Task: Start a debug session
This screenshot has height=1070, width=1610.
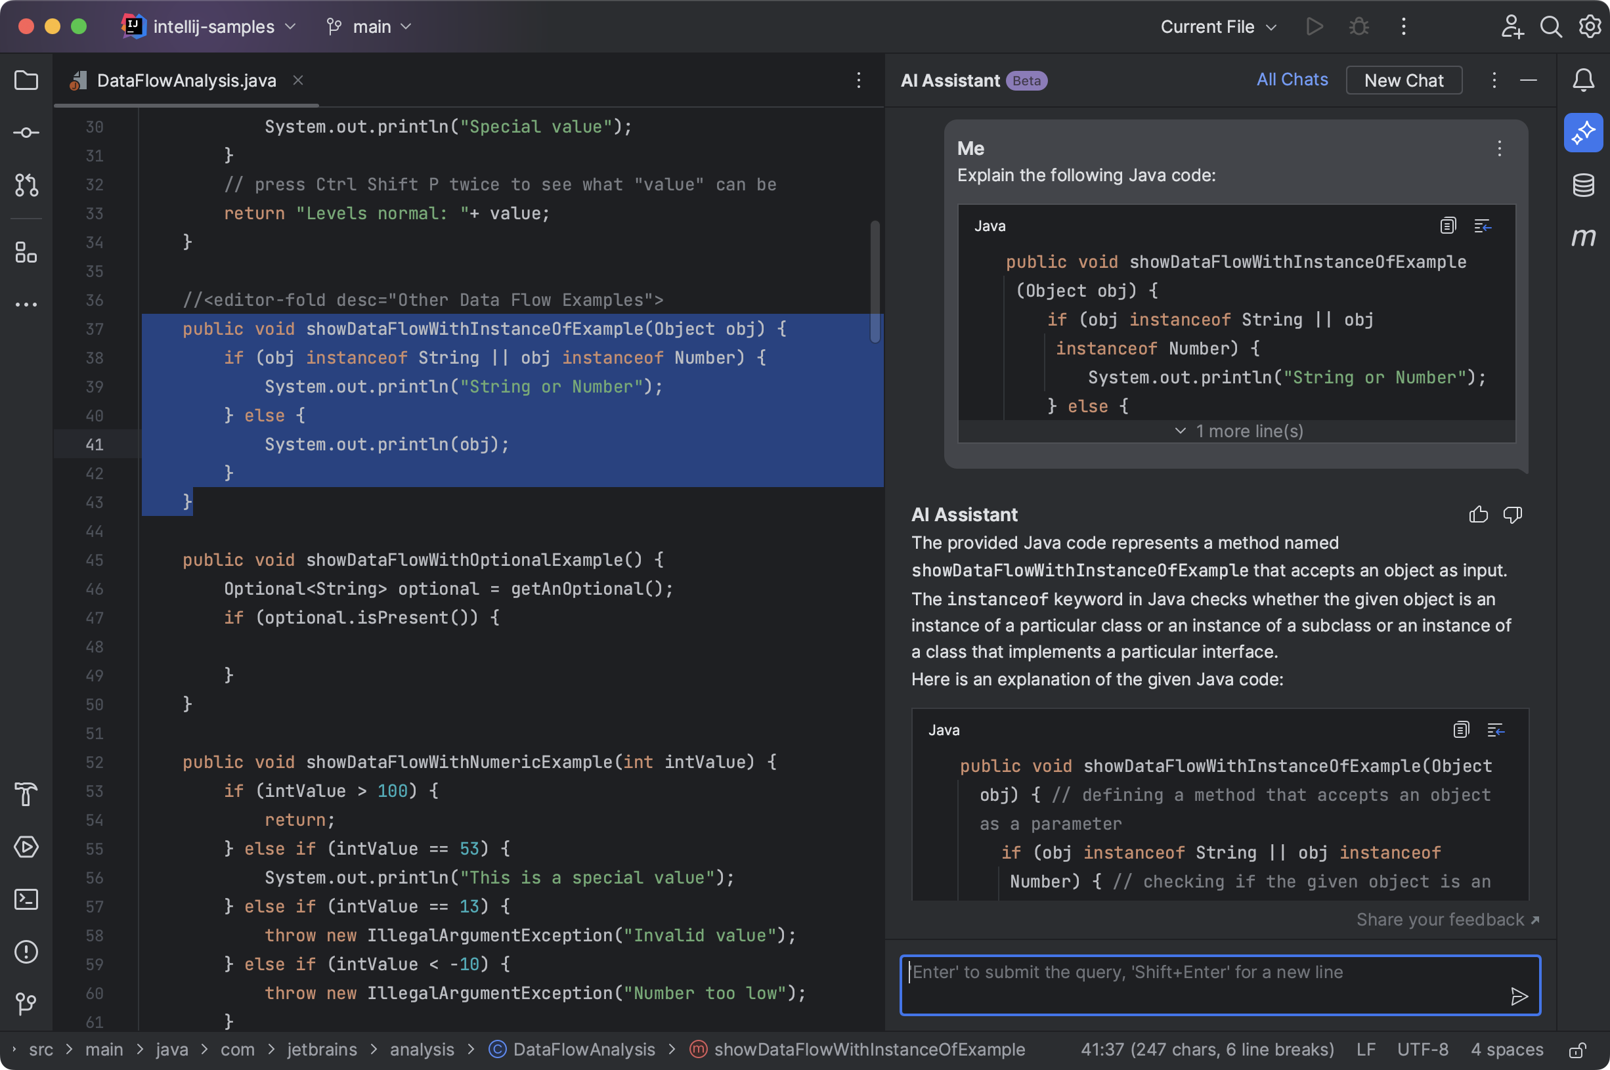Action: click(x=1359, y=27)
